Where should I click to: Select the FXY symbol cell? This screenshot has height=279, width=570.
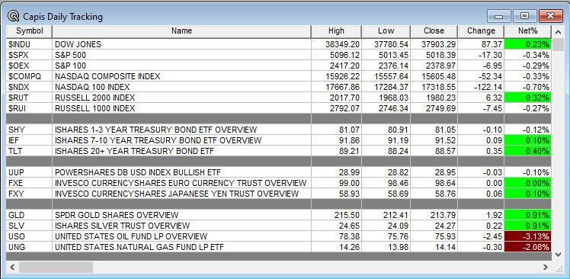30,194
